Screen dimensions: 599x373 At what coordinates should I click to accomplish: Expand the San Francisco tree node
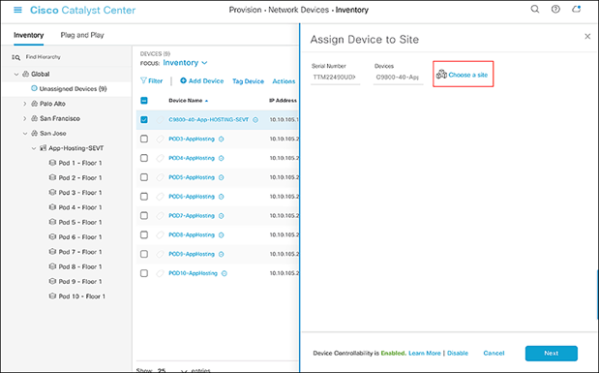pos(25,118)
